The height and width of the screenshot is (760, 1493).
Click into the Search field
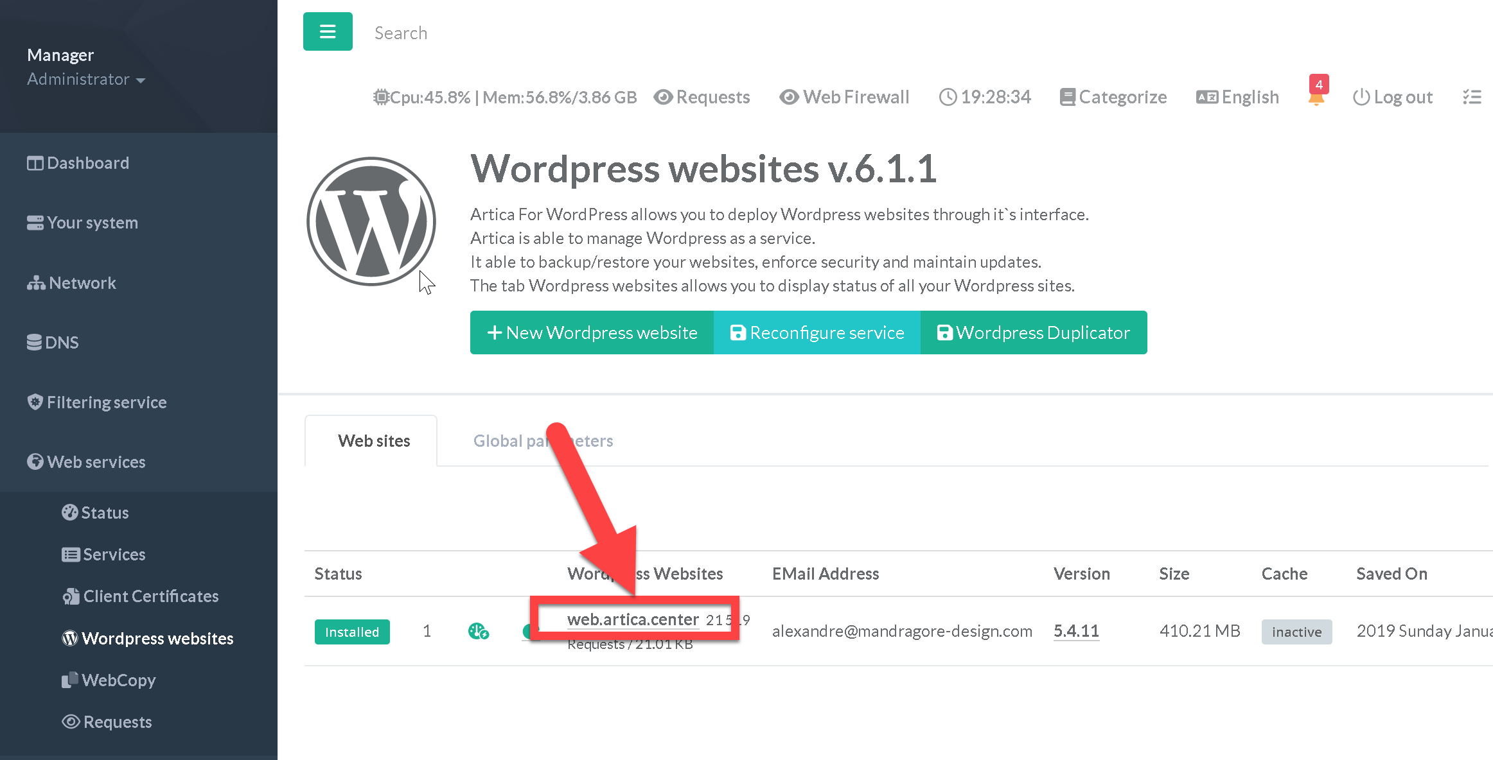coord(400,33)
